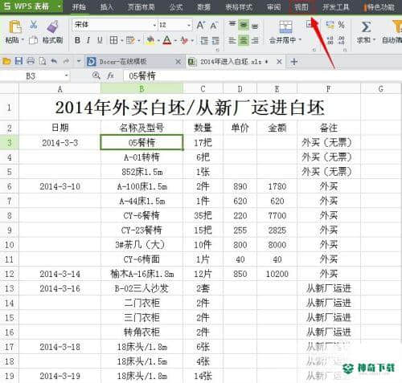Click the Print icon in quick toolbar

(x=31, y=61)
